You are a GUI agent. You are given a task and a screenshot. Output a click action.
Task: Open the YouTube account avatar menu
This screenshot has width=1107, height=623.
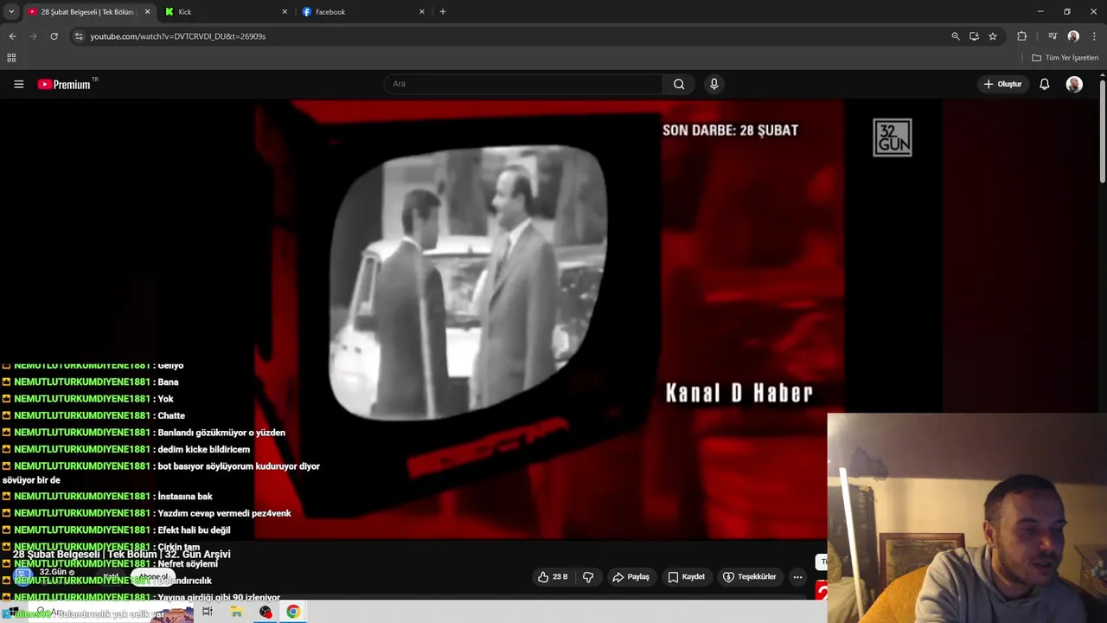click(x=1074, y=84)
